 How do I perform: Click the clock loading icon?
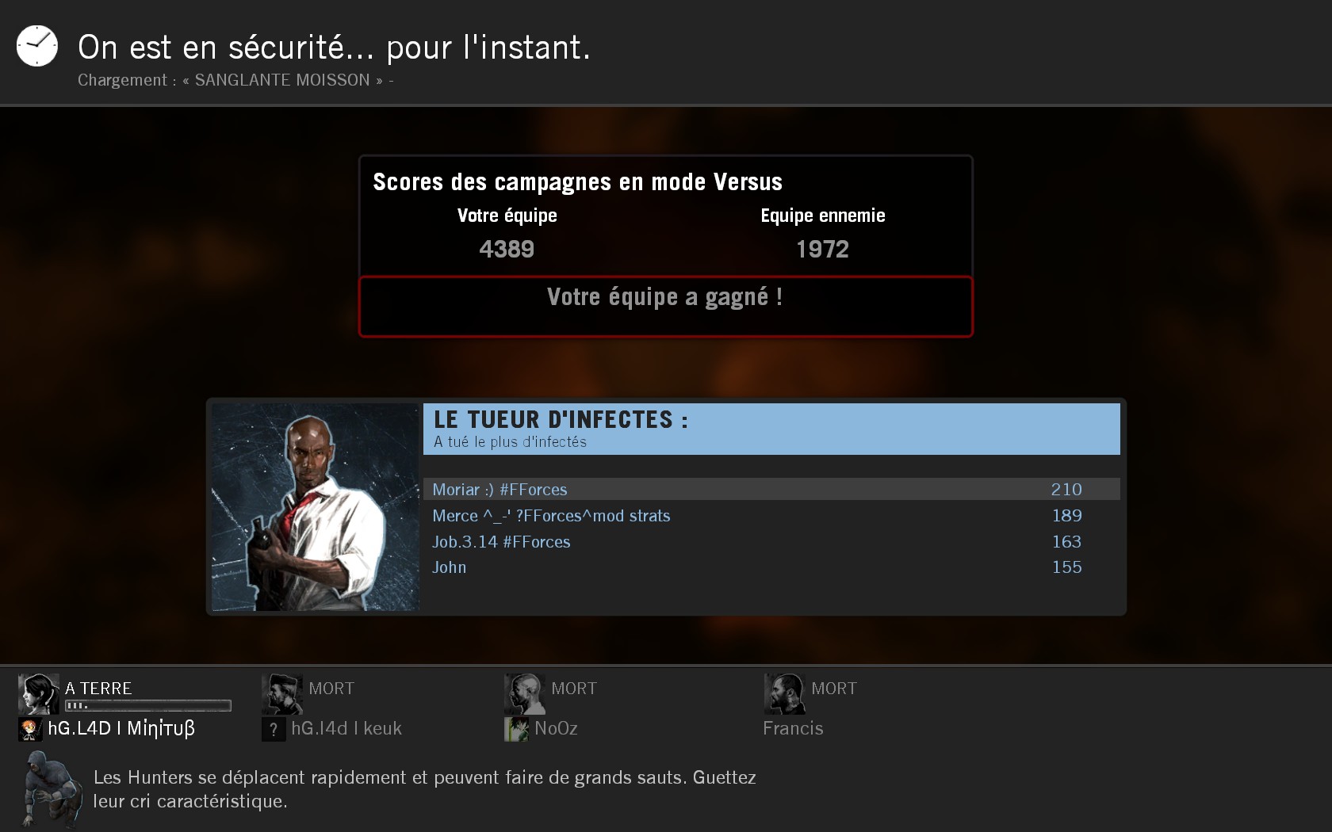[x=37, y=46]
